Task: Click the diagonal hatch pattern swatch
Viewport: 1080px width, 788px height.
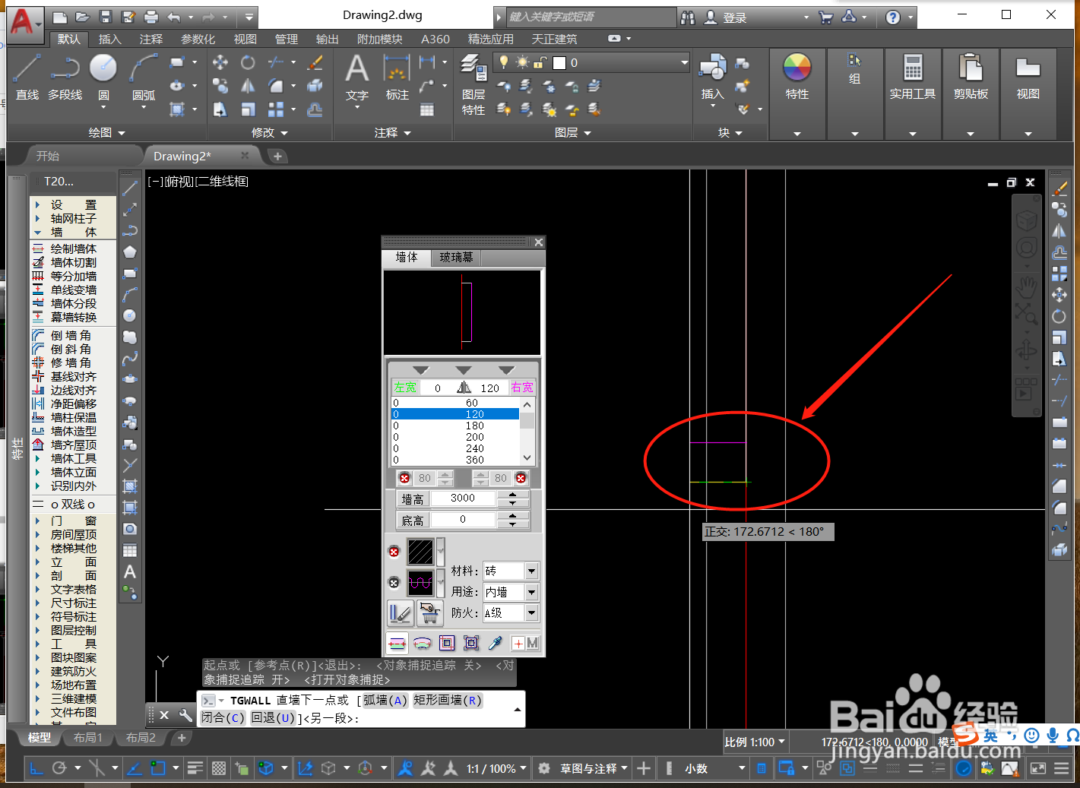Action: coord(420,552)
